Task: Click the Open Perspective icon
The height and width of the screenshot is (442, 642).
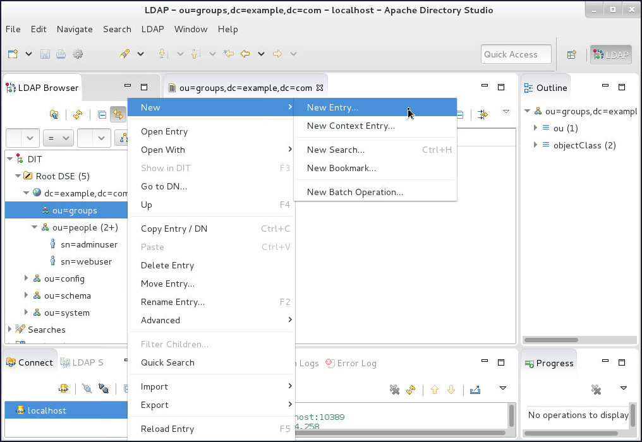Action: pos(572,54)
